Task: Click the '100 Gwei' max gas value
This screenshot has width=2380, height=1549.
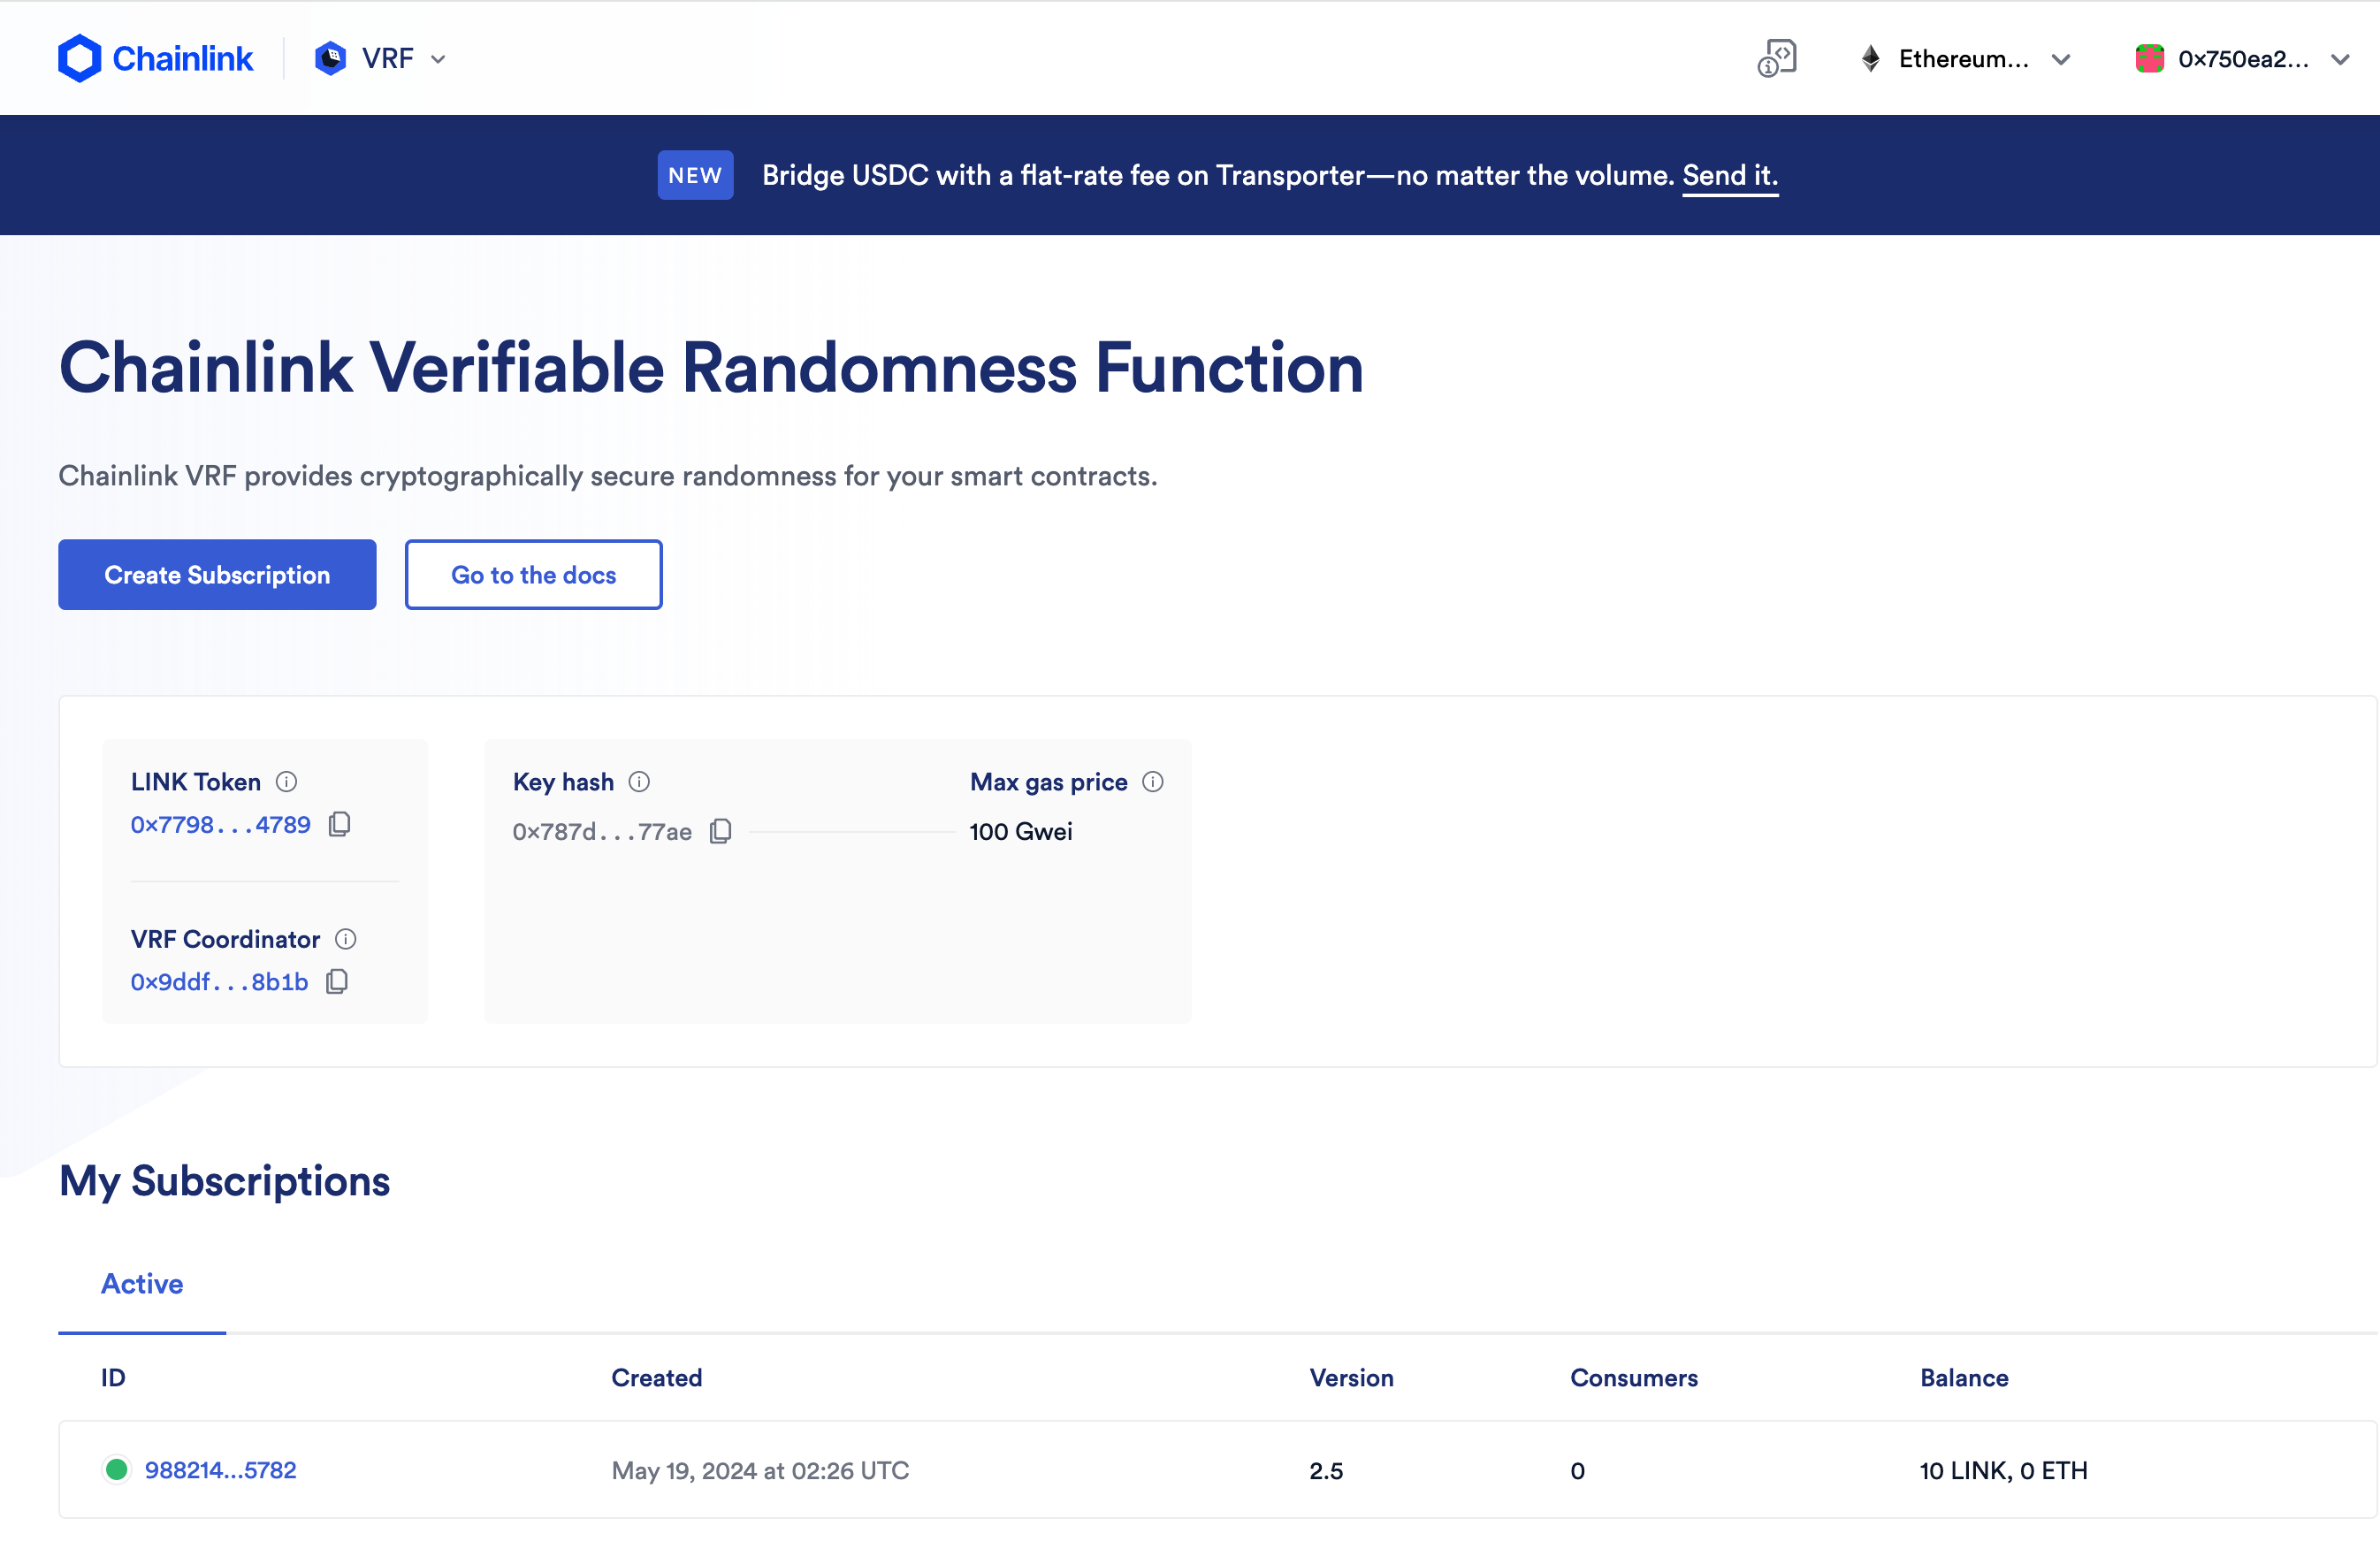Action: pyautogui.click(x=1021, y=831)
